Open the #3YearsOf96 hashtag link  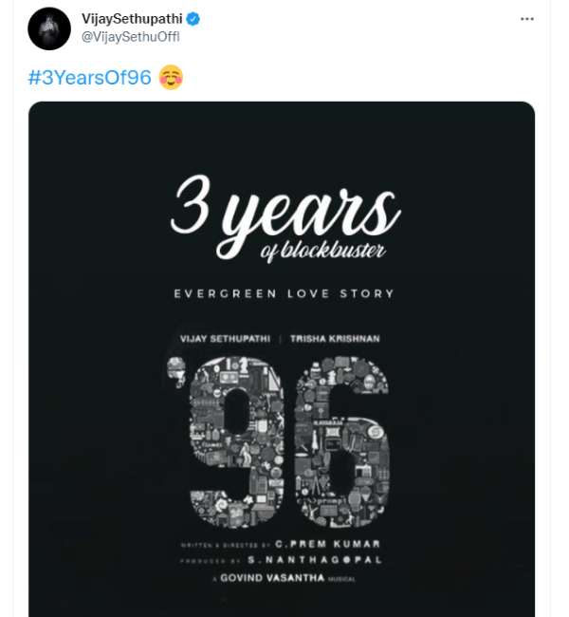(90, 78)
